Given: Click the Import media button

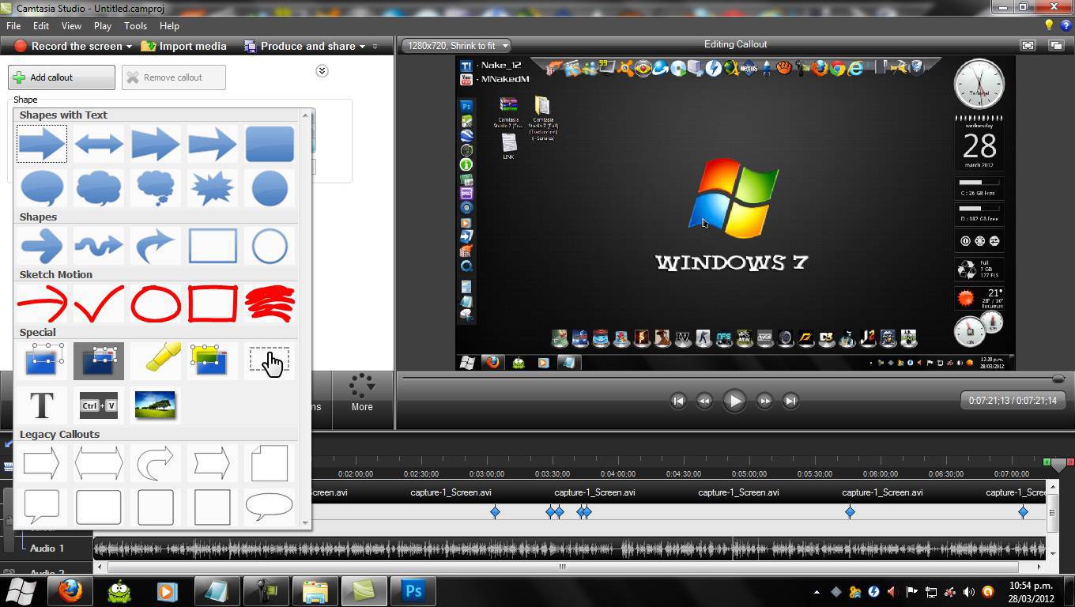Looking at the screenshot, I should [x=184, y=47].
